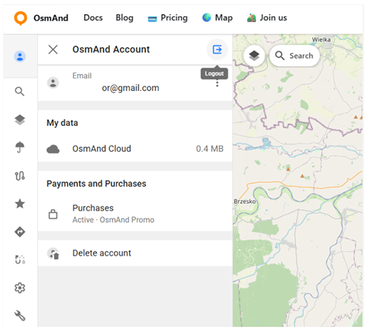Open the tracks sidebar icon
The image size is (367, 331).
coord(20,176)
